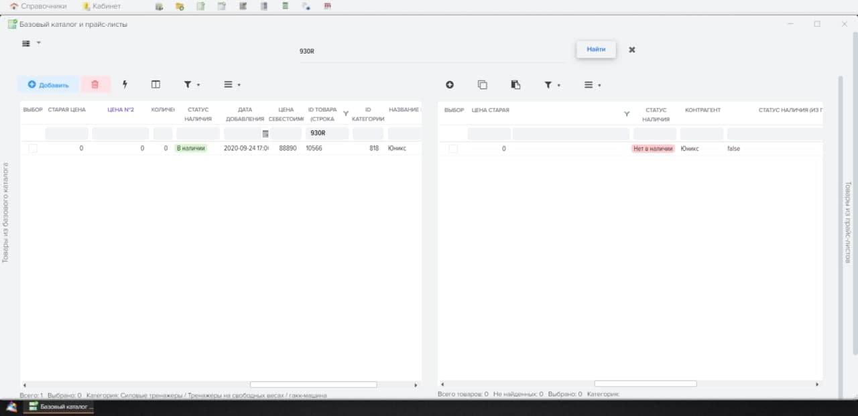The height and width of the screenshot is (416, 858).
Task: Open the view mode dropdown below the window title
Action: pyautogui.click(x=31, y=44)
